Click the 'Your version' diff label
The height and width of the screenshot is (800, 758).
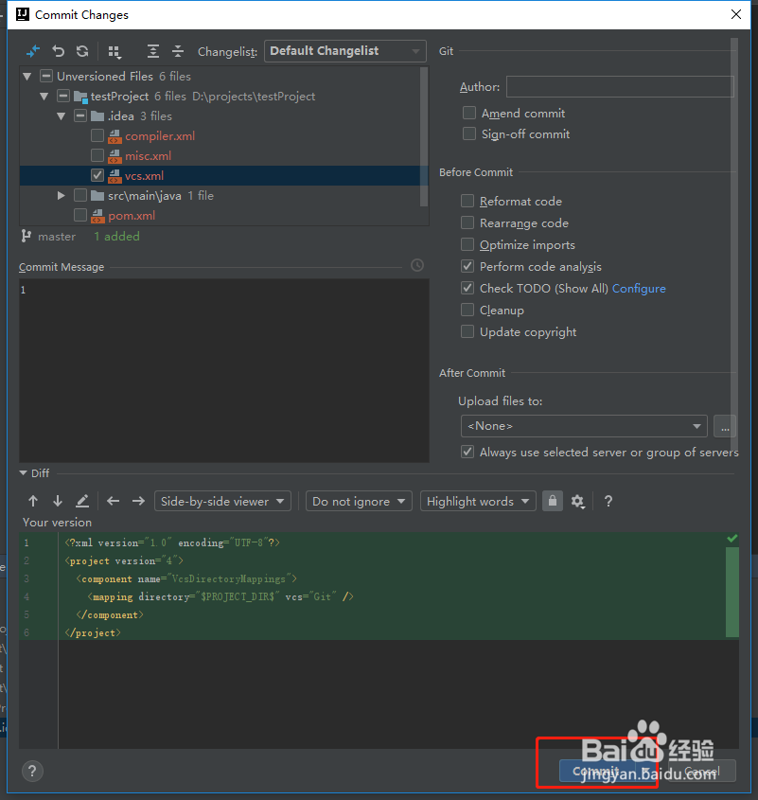point(57,523)
